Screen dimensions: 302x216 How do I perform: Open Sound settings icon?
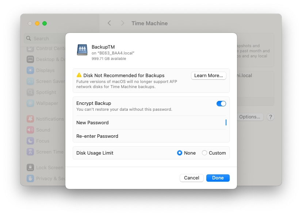[30, 130]
